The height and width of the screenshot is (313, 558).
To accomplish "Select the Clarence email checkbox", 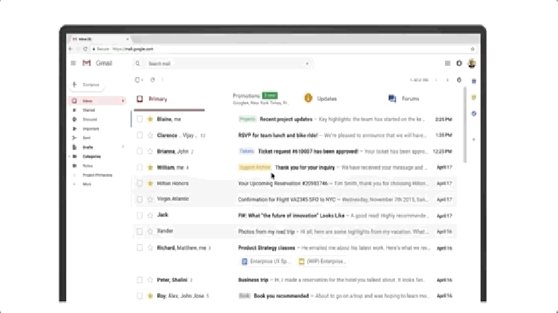I will [x=139, y=135].
